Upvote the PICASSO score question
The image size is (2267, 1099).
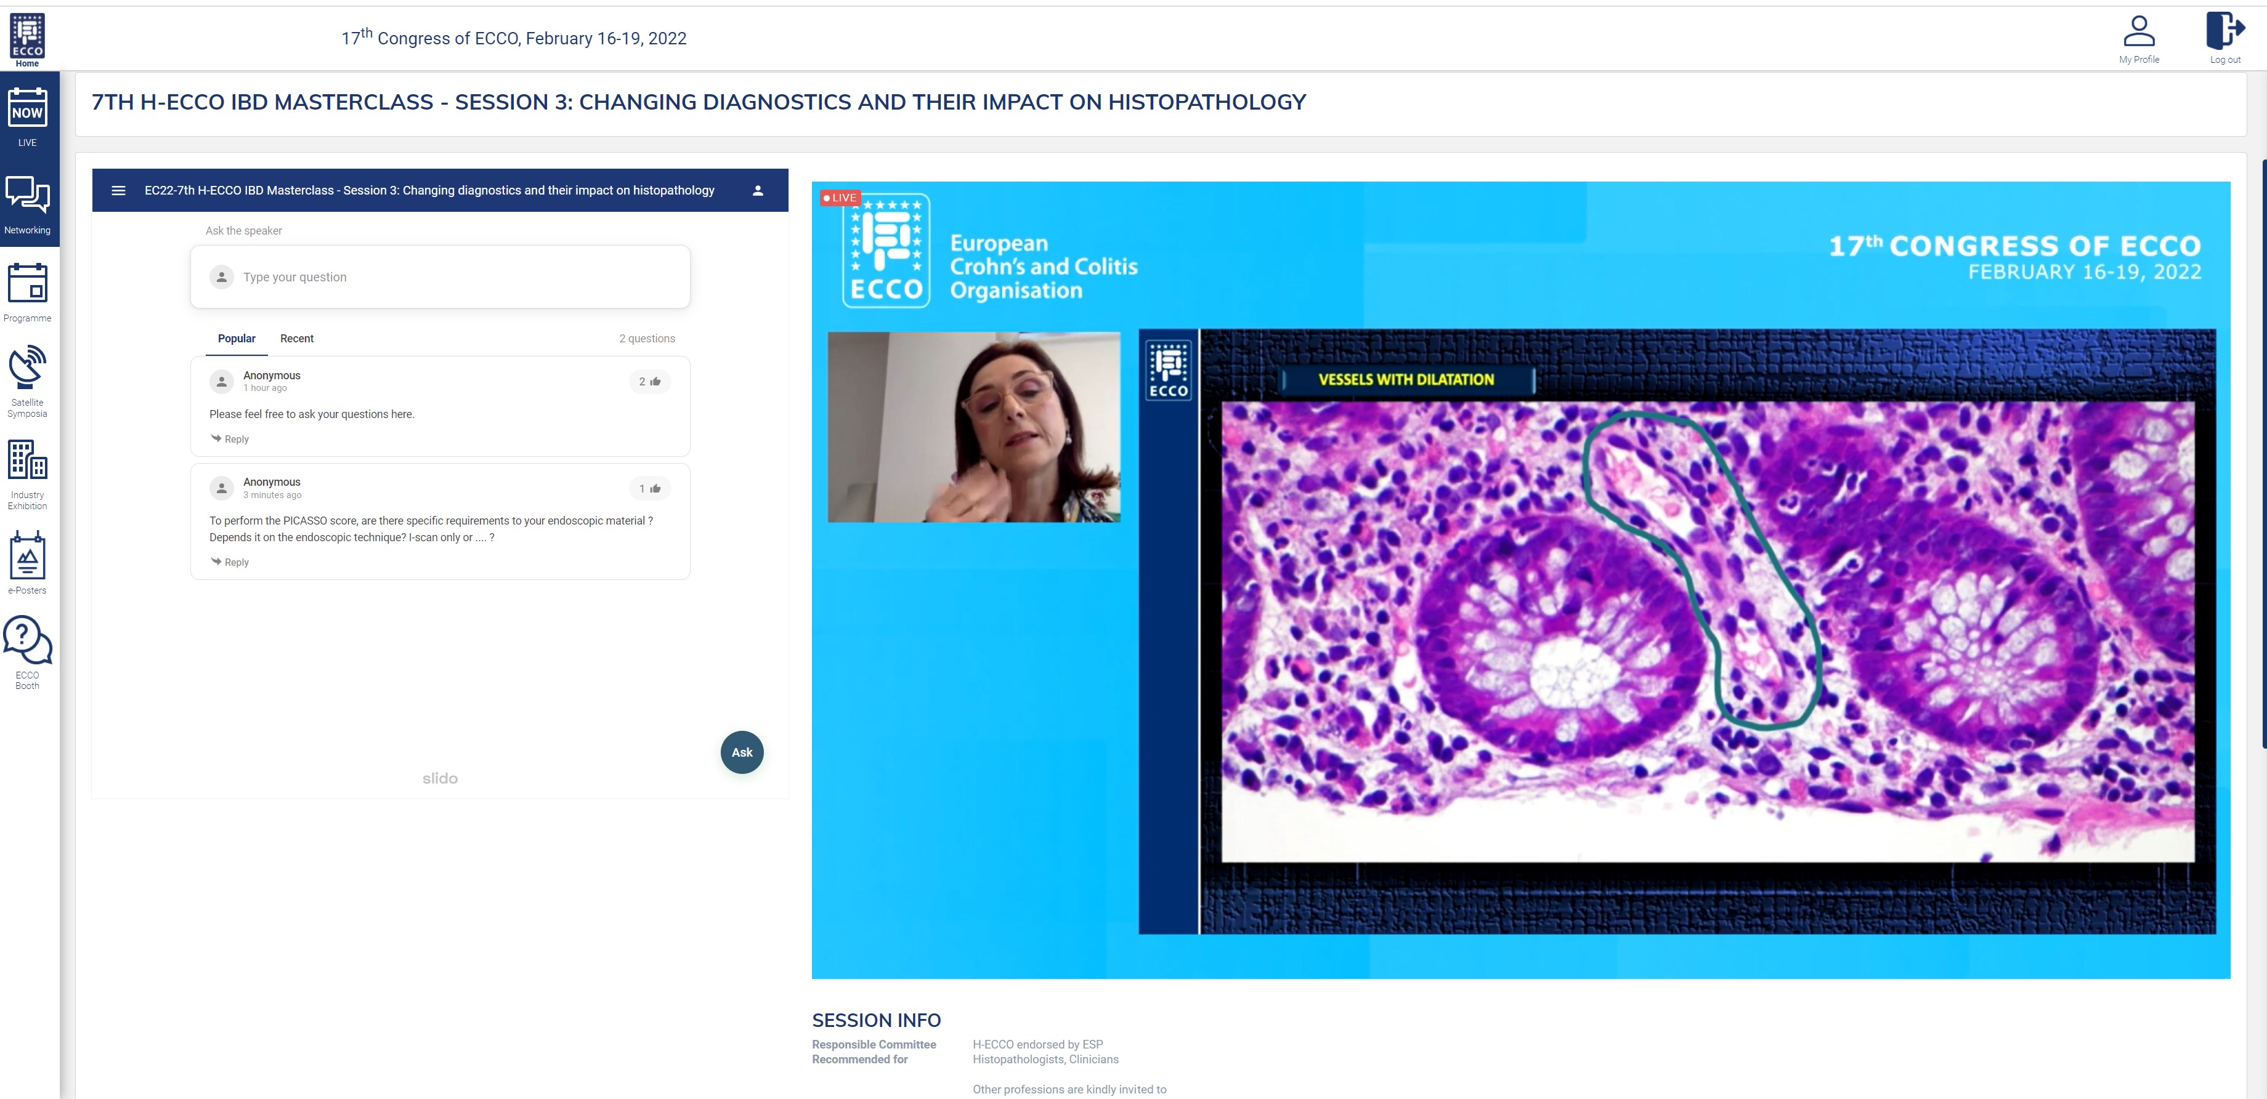(x=649, y=488)
